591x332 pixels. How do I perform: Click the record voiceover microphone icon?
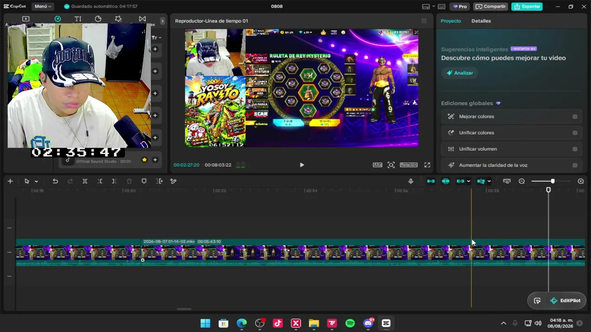411,181
